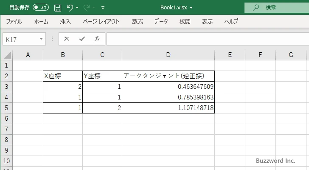Viewport: 309px width, 170px height.
Task: Select cell C5 containing 2
Action: (102, 108)
